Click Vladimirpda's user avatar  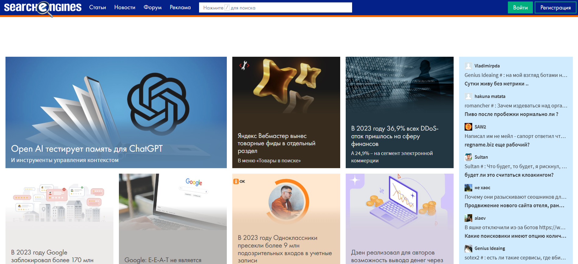[468, 66]
